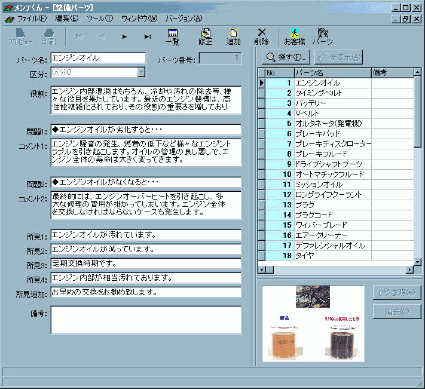Click the 探す(F) search button
This screenshot has height=389, width=425.
click(x=286, y=57)
